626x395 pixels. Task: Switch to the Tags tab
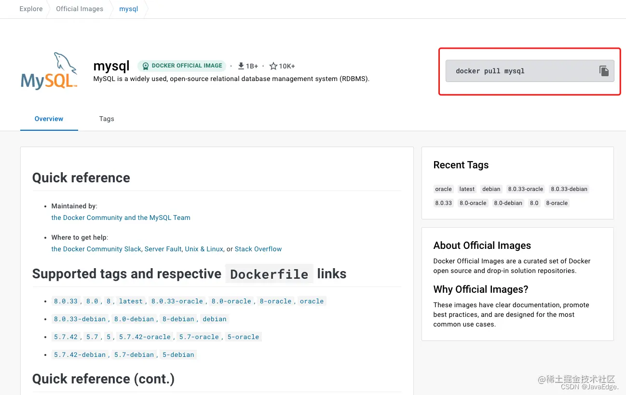107,119
